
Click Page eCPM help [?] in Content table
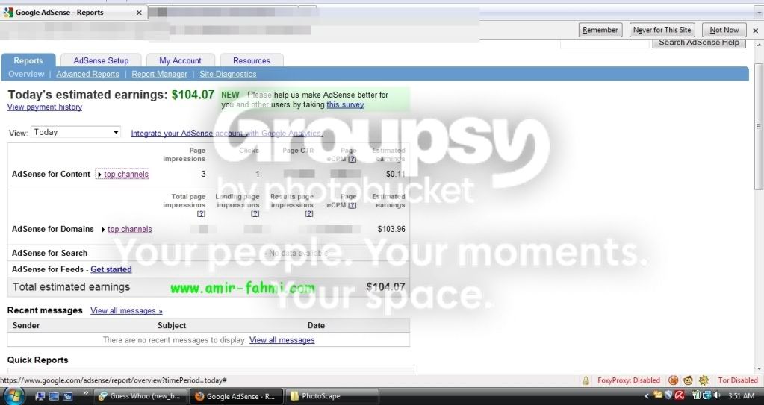pyautogui.click(x=353, y=159)
